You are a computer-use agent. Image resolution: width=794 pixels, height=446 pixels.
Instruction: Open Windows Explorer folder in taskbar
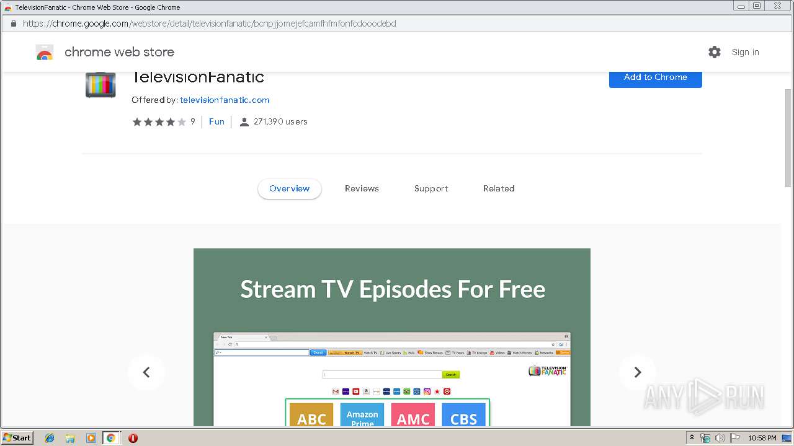point(70,438)
